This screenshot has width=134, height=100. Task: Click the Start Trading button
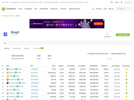click(x=123, y=35)
